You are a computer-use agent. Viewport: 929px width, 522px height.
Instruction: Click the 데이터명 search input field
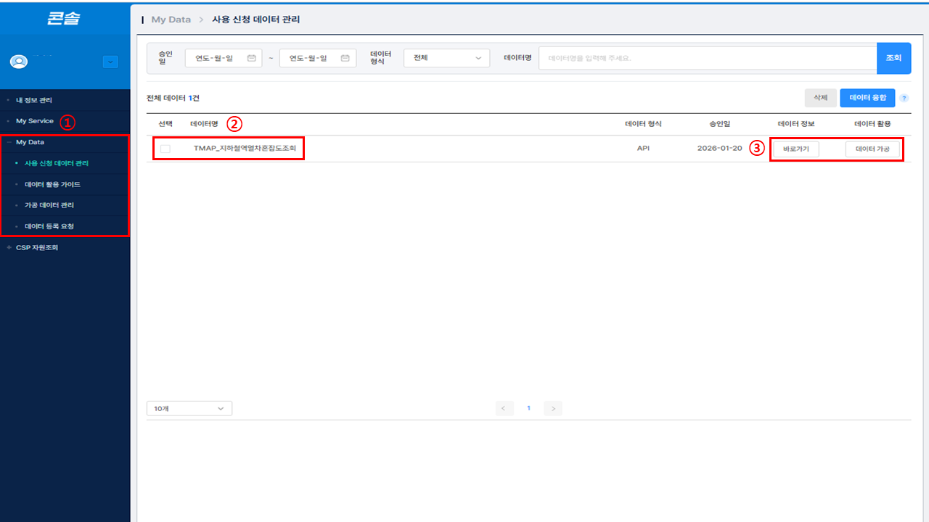708,58
